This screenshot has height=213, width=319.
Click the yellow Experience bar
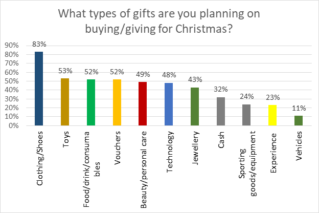pos(272,115)
